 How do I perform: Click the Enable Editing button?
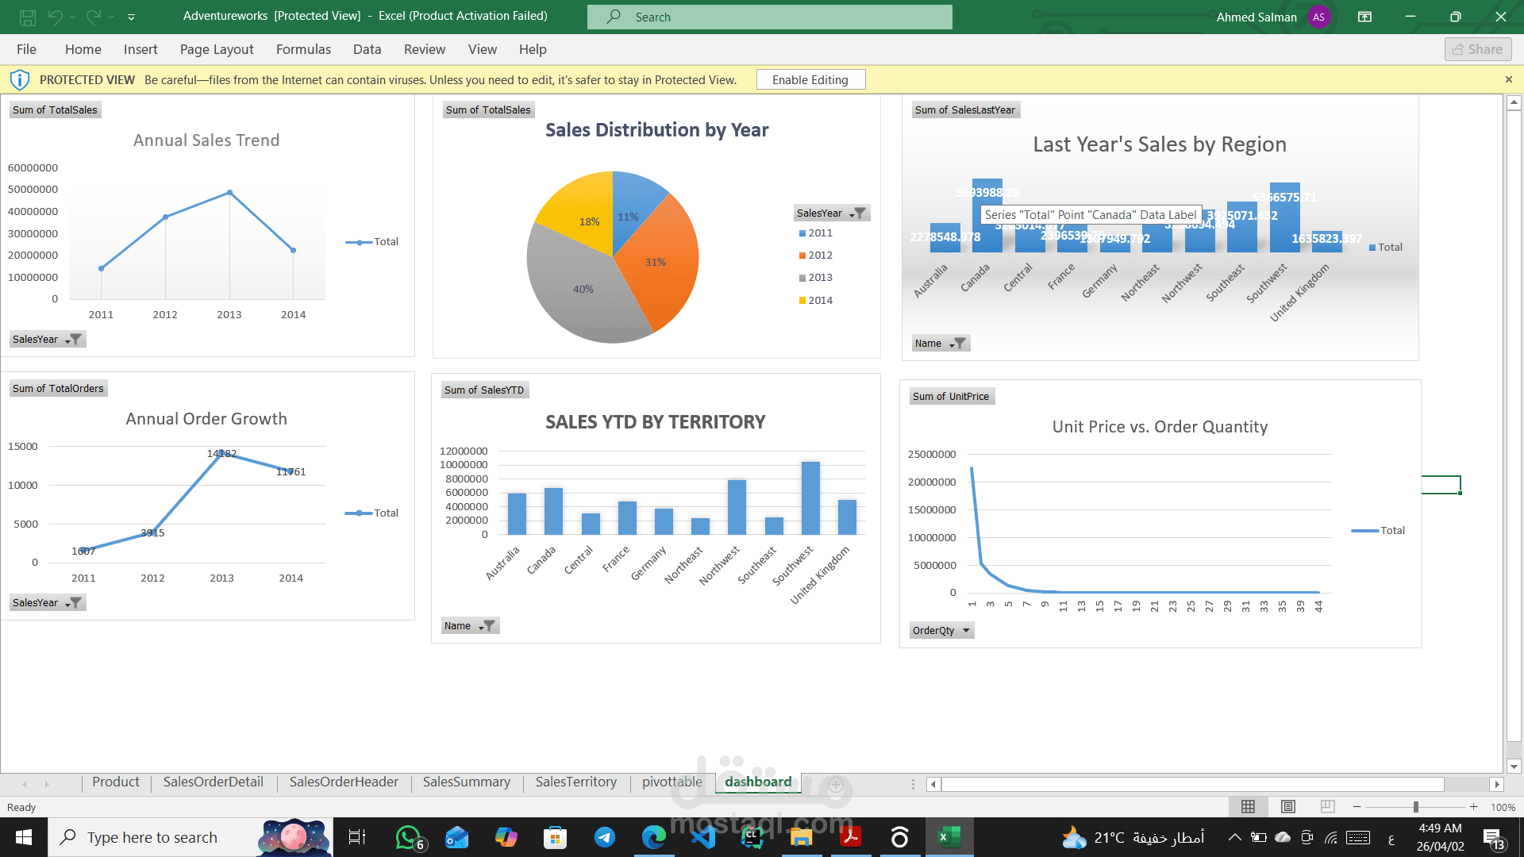coord(810,79)
